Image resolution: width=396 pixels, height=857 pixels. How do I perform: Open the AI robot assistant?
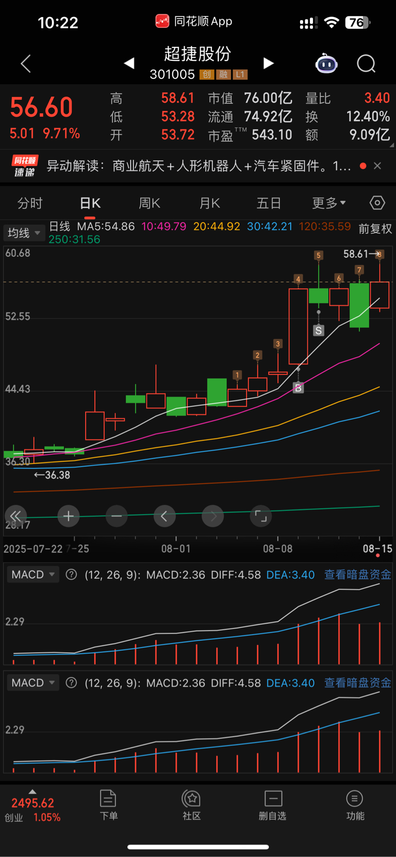pyautogui.click(x=326, y=63)
